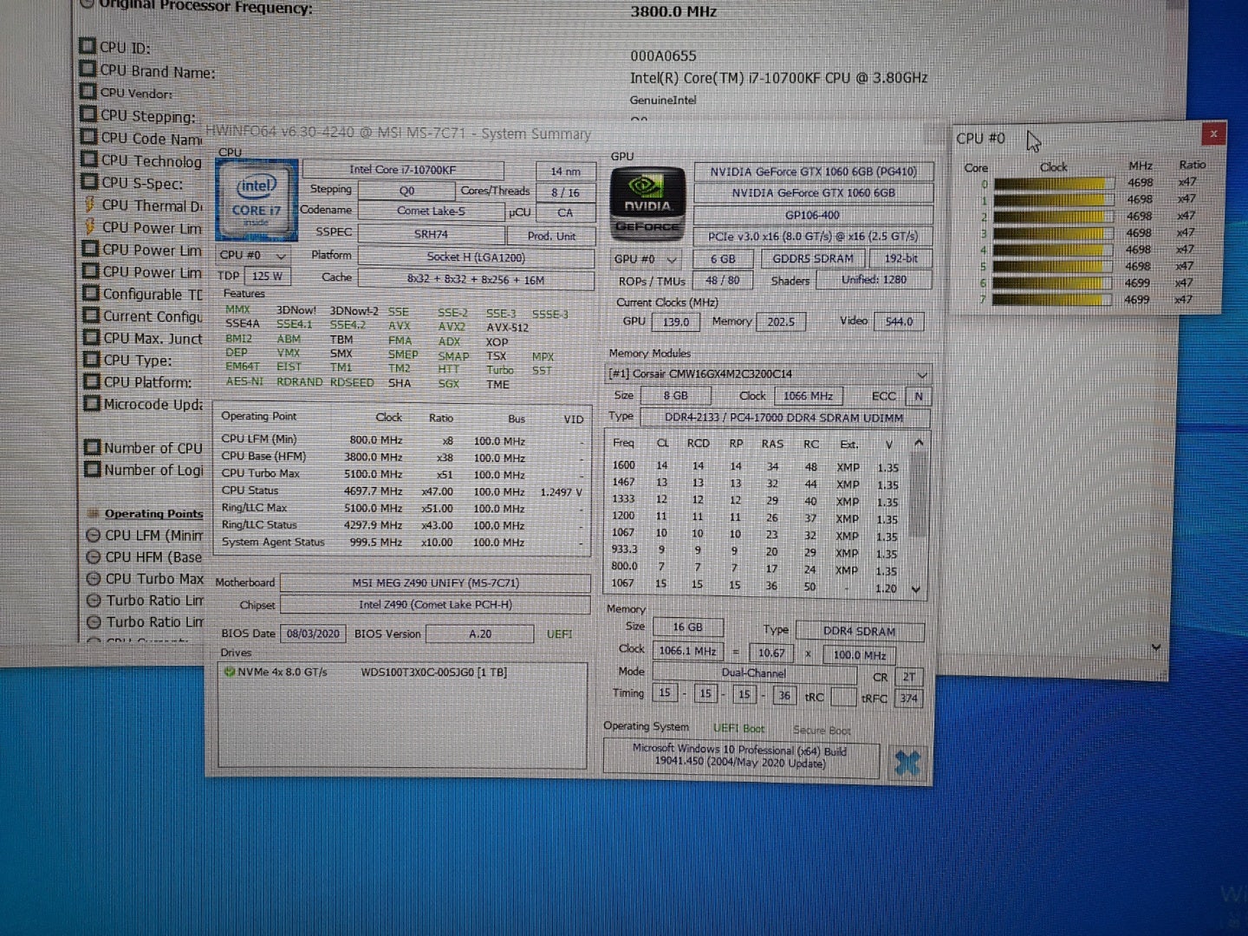The height and width of the screenshot is (936, 1248).
Task: Click the Windows 10 Professional OS field
Action: coord(740,757)
